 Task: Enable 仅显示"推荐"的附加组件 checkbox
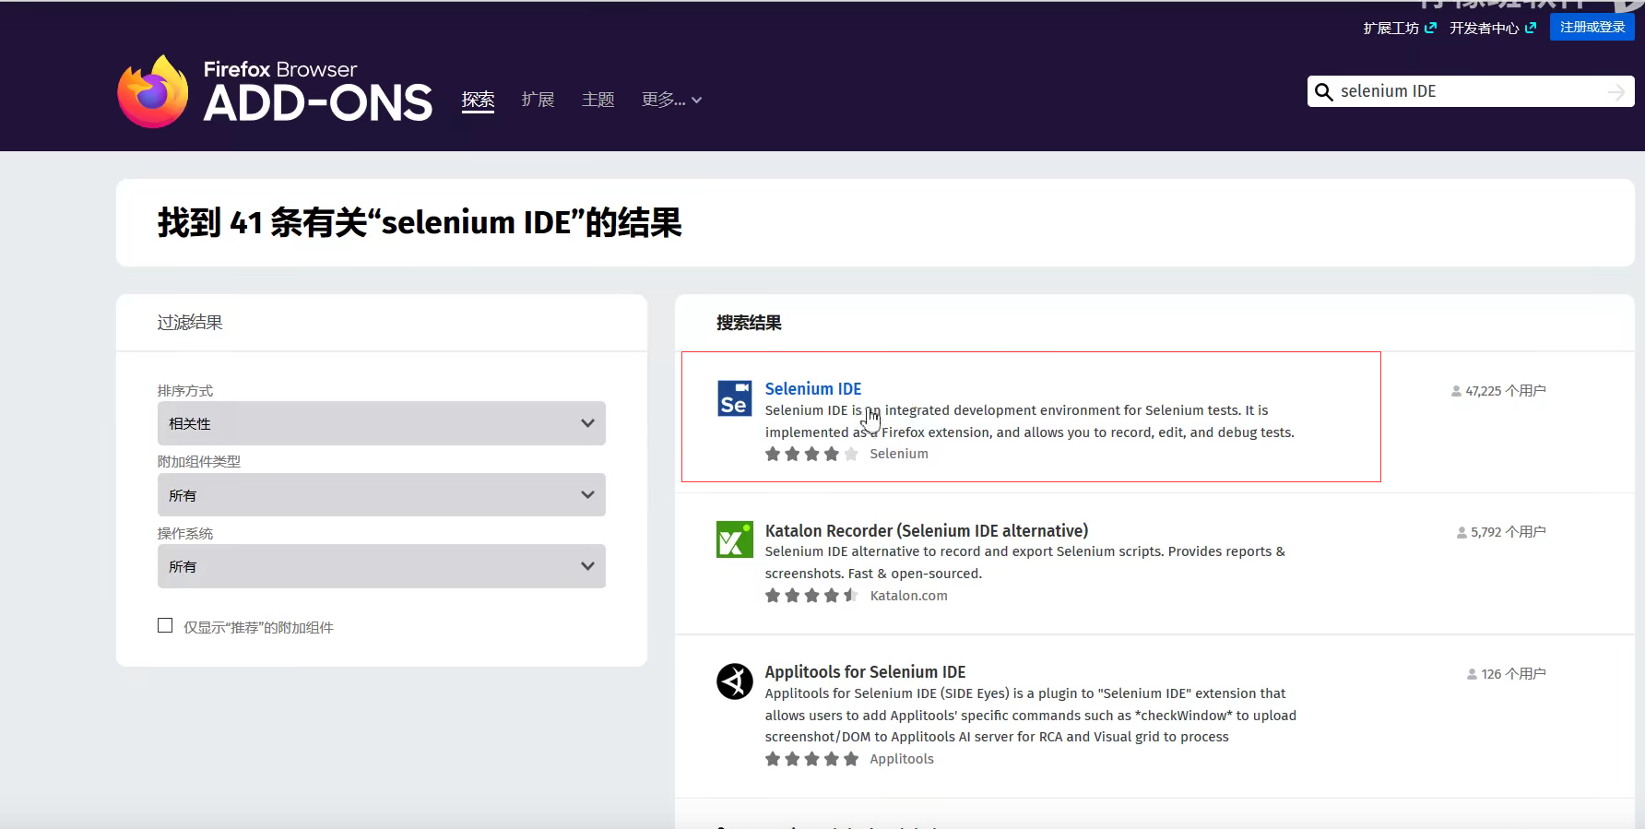point(165,625)
